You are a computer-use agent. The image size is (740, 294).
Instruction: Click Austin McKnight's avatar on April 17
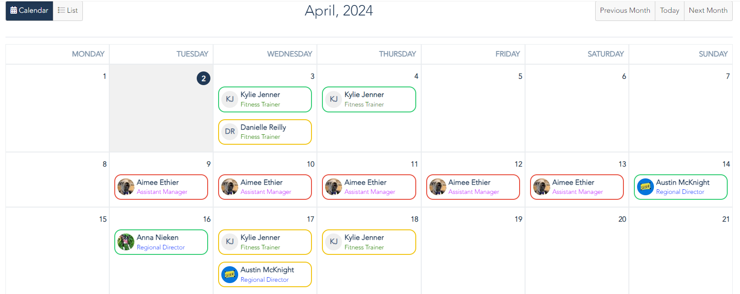[230, 274]
